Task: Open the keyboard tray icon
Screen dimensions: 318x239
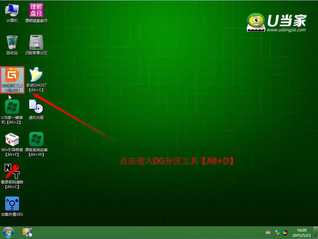Action: tap(268, 233)
